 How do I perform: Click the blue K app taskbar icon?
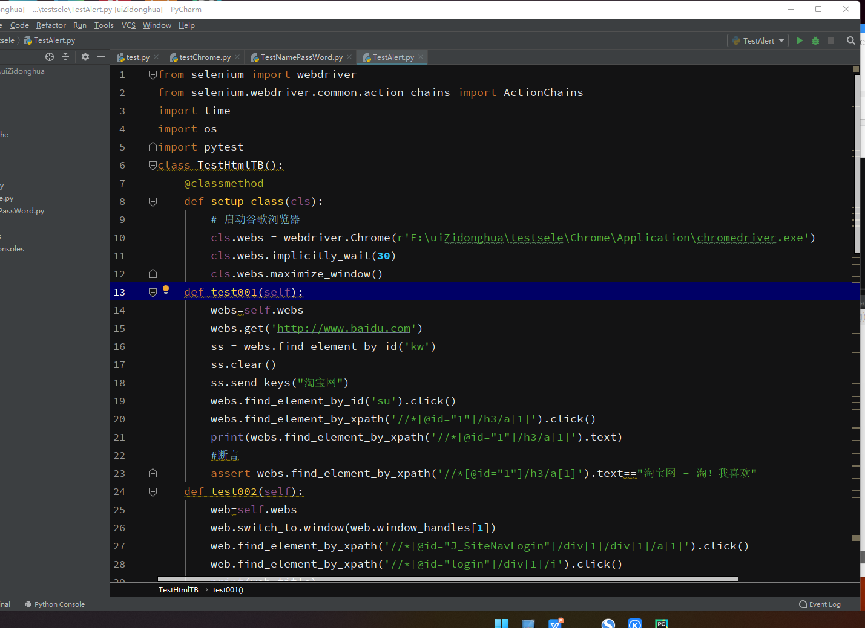(635, 623)
